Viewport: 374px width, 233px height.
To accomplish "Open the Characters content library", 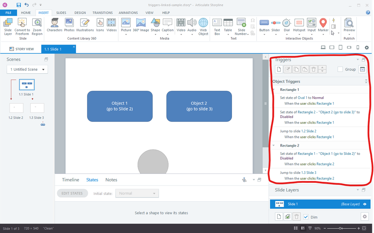I will 54,25.
